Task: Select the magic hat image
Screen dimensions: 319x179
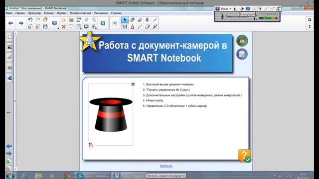Action: (111, 115)
